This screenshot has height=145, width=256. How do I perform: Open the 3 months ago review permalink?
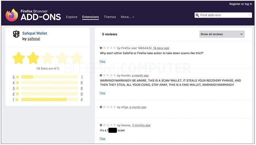pyautogui.click(x=141, y=125)
